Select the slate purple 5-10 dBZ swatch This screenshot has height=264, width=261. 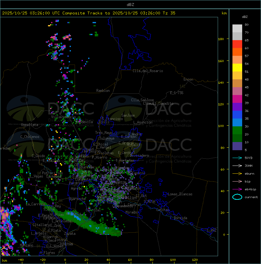click(237, 146)
